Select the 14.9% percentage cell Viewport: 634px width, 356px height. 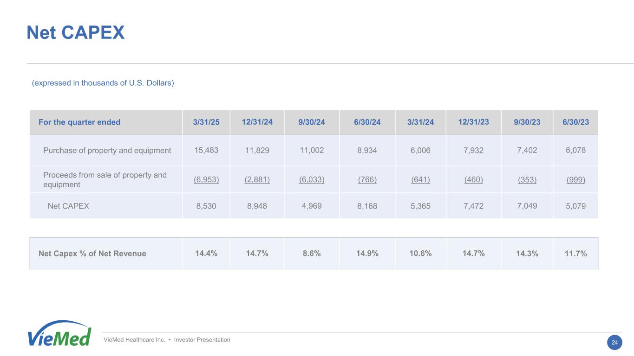pyautogui.click(x=367, y=254)
